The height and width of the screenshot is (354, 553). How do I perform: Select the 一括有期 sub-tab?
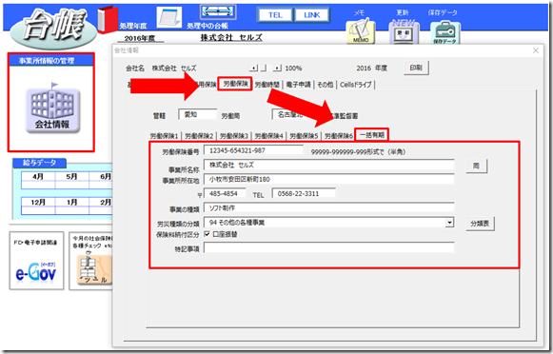coord(372,135)
